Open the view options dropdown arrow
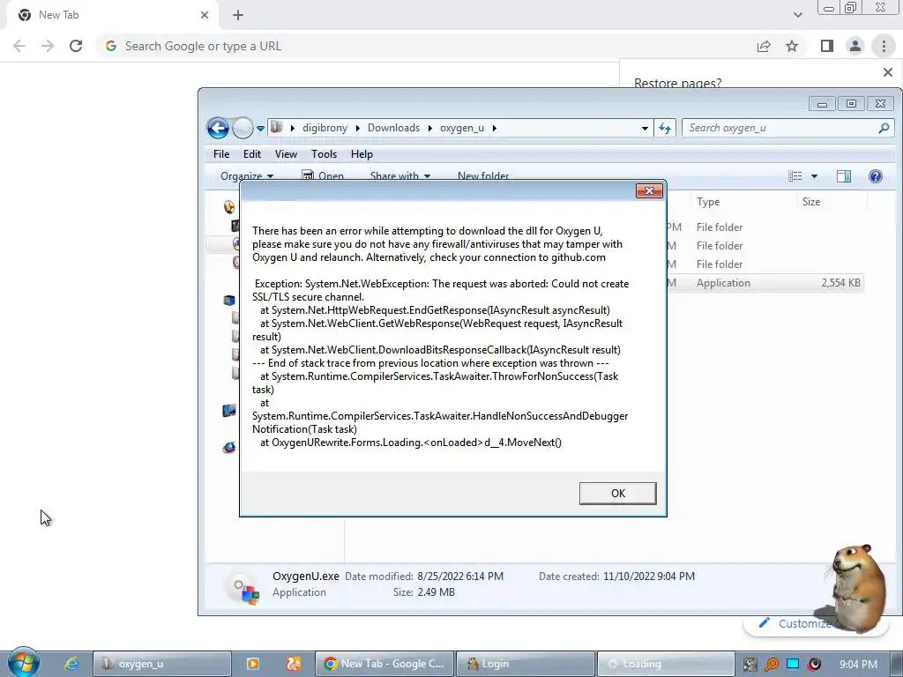This screenshot has width=903, height=677. point(814,176)
